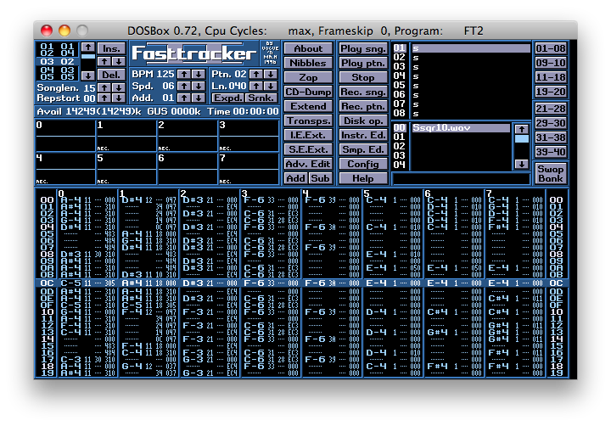Image resolution: width=611 pixels, height=426 pixels.
Task: Open the Disk op. screen
Action: coord(363,121)
